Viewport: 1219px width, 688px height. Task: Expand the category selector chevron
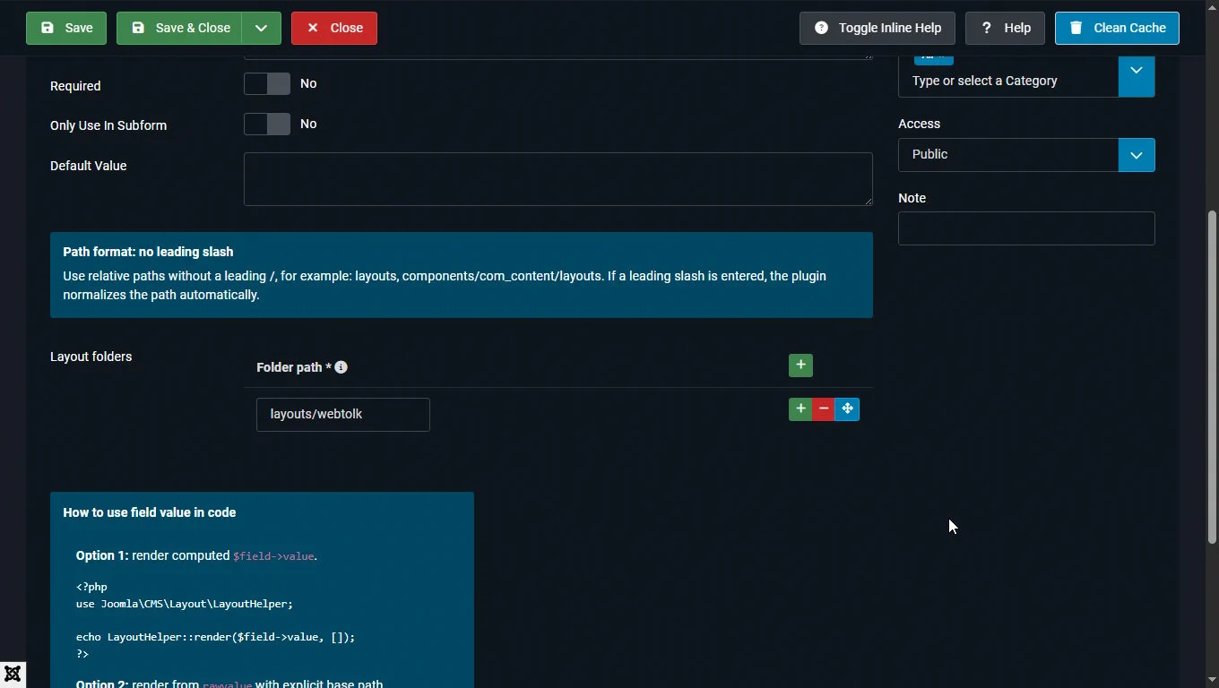coord(1137,72)
